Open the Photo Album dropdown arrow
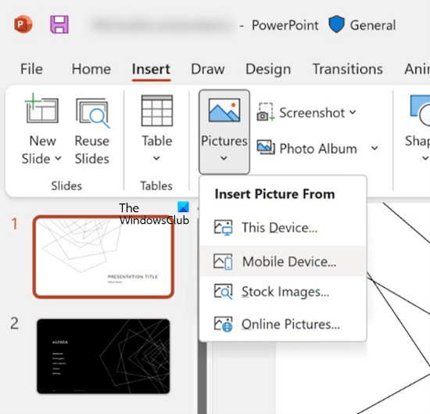This screenshot has height=414, width=430. pyautogui.click(x=374, y=148)
